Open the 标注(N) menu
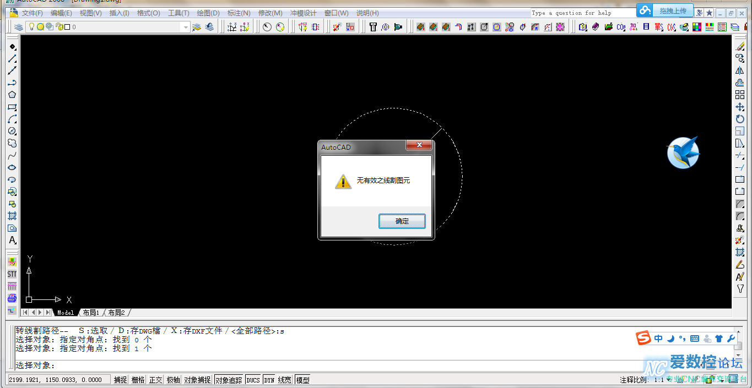 click(x=239, y=13)
